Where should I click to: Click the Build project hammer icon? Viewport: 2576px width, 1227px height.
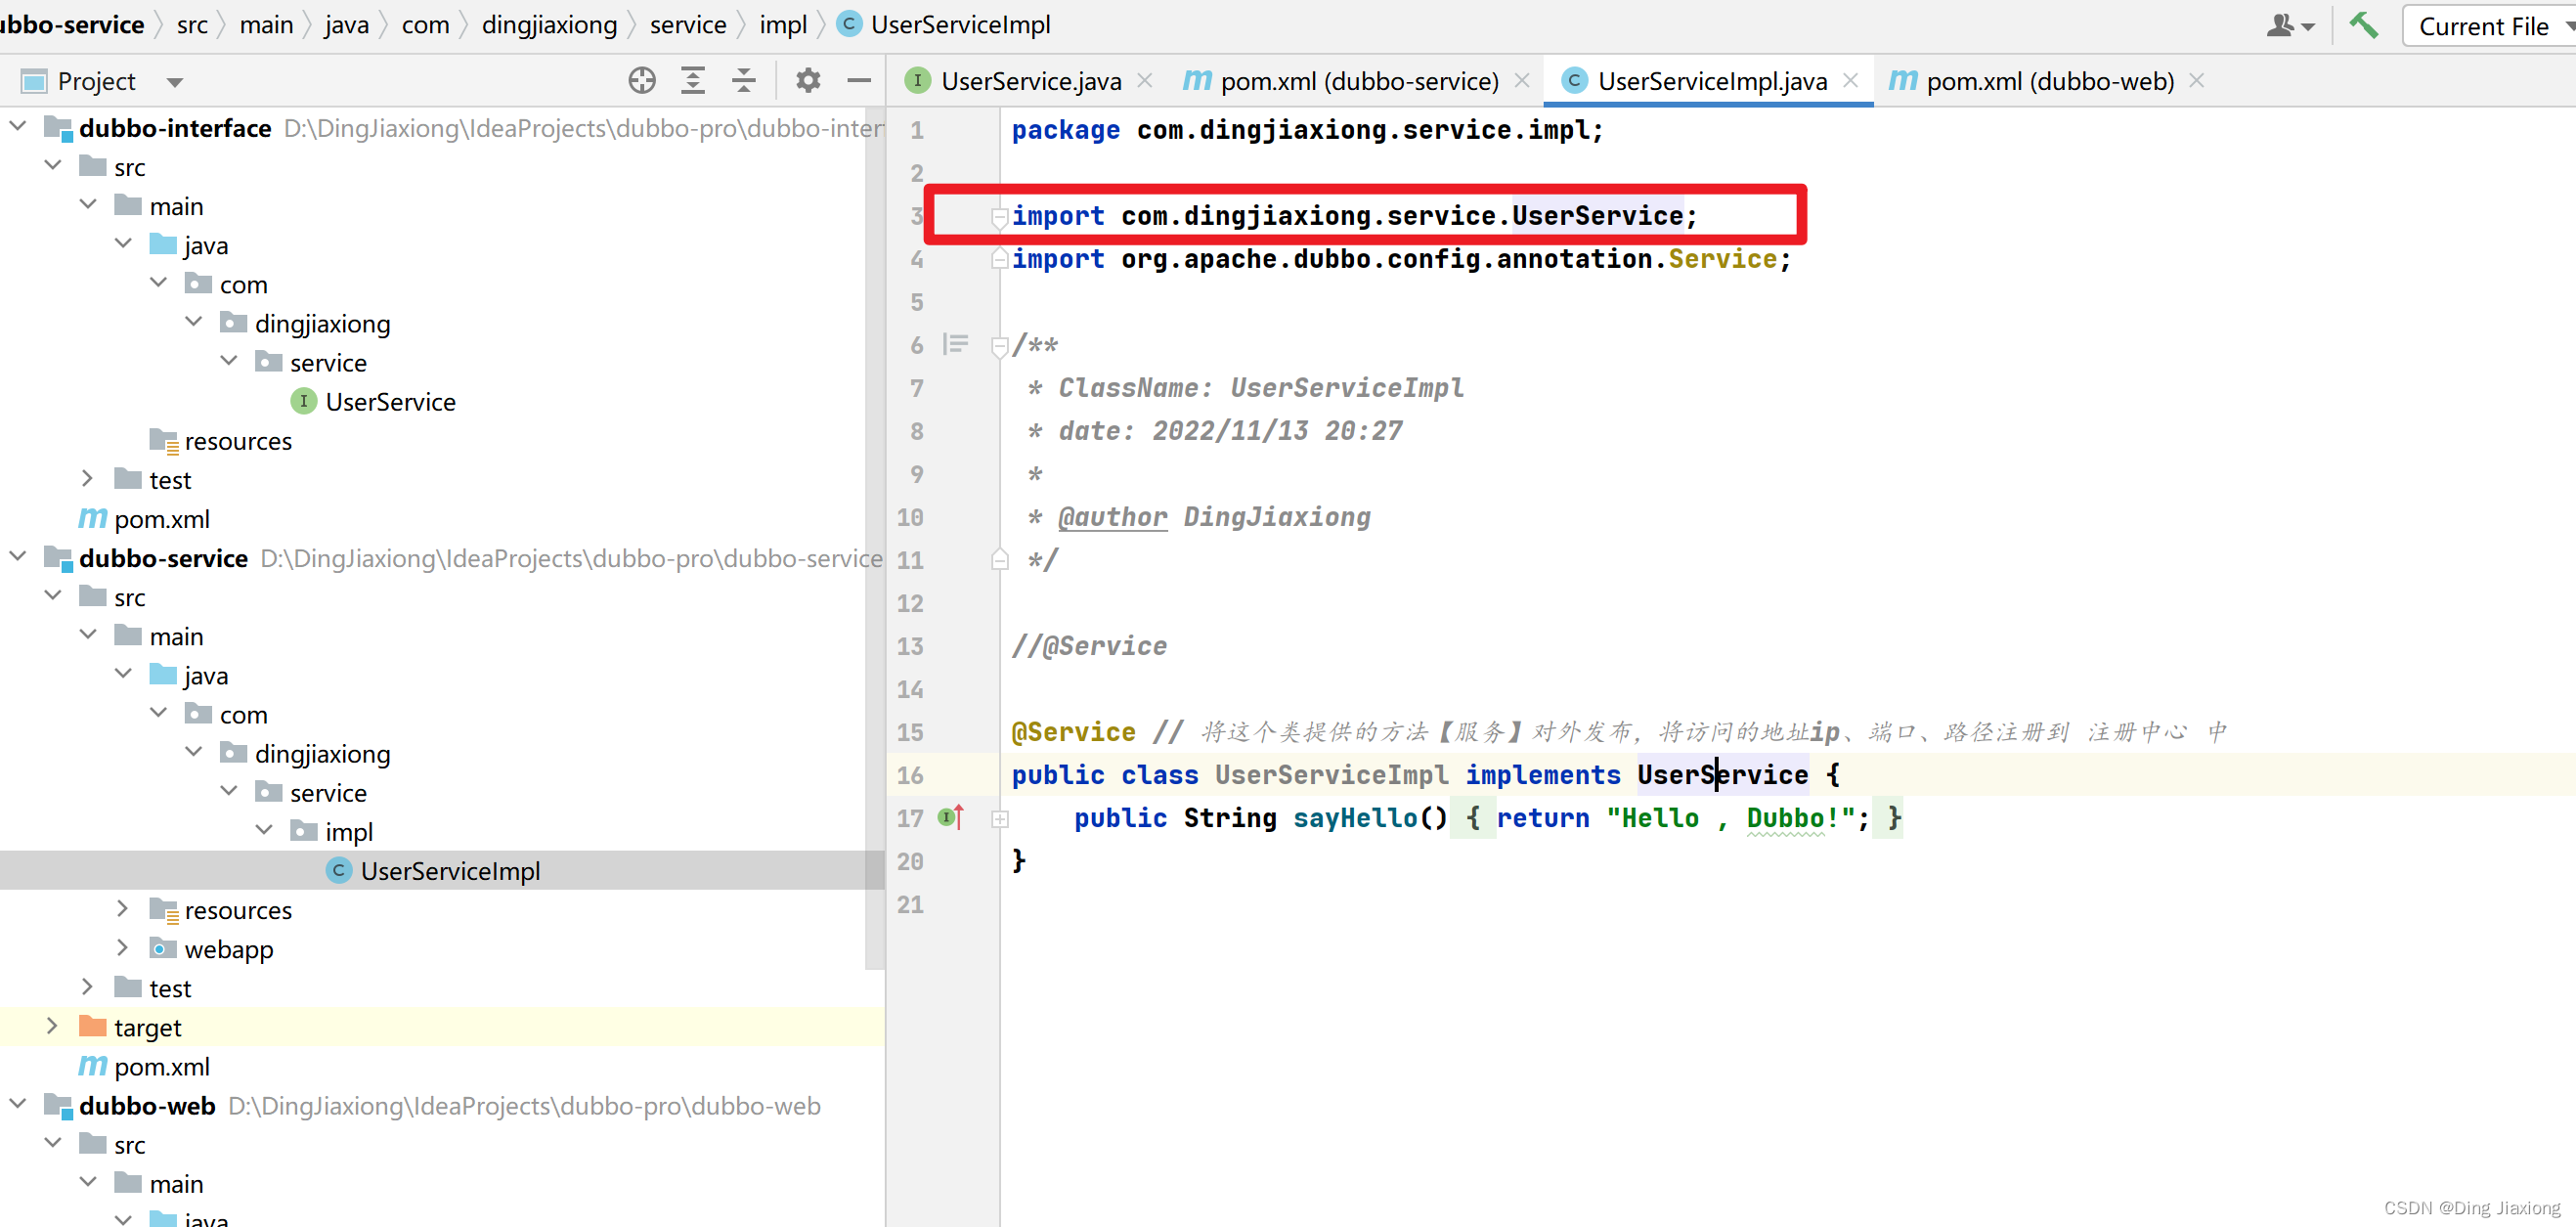[2364, 25]
